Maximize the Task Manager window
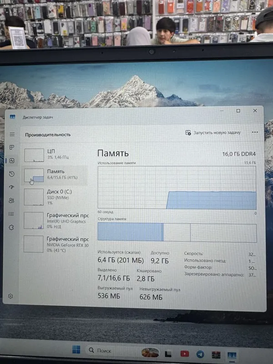The width and height of the screenshot is (273, 364). 238,111
